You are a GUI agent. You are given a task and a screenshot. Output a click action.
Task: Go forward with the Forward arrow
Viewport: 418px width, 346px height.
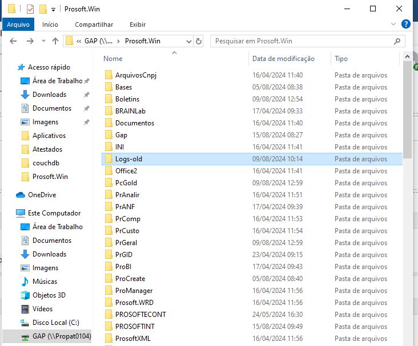coord(30,41)
